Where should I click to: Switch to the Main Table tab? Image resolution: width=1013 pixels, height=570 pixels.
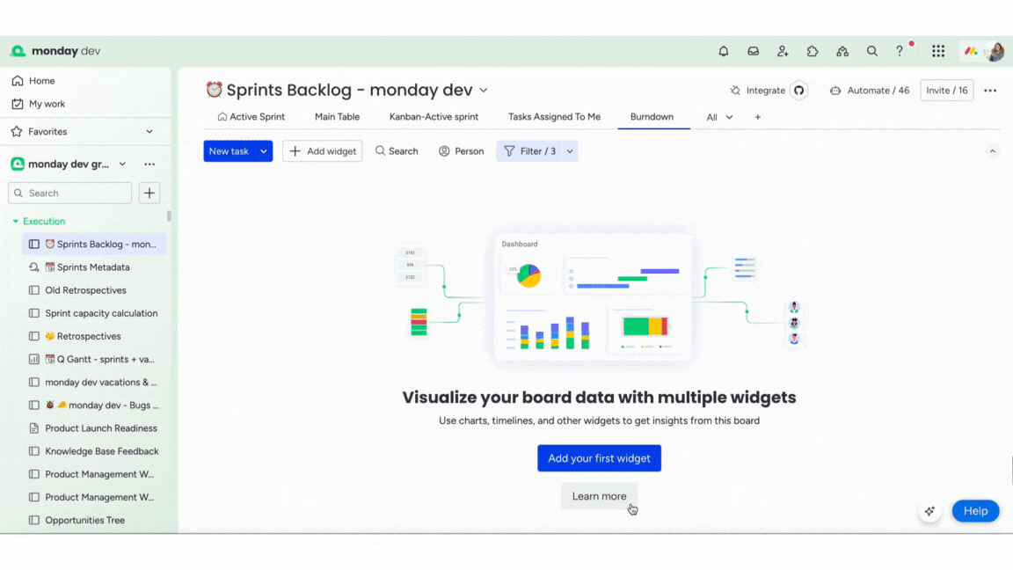[x=337, y=117]
